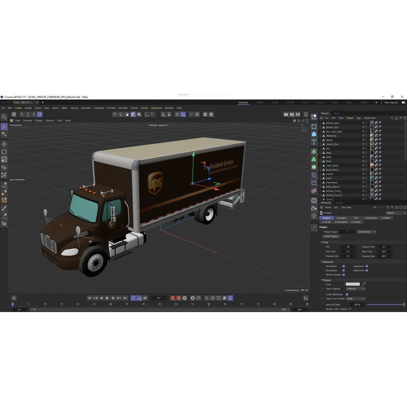The height and width of the screenshot is (407, 407).
Task: Toggle Y axis lock
Action: click(28, 114)
